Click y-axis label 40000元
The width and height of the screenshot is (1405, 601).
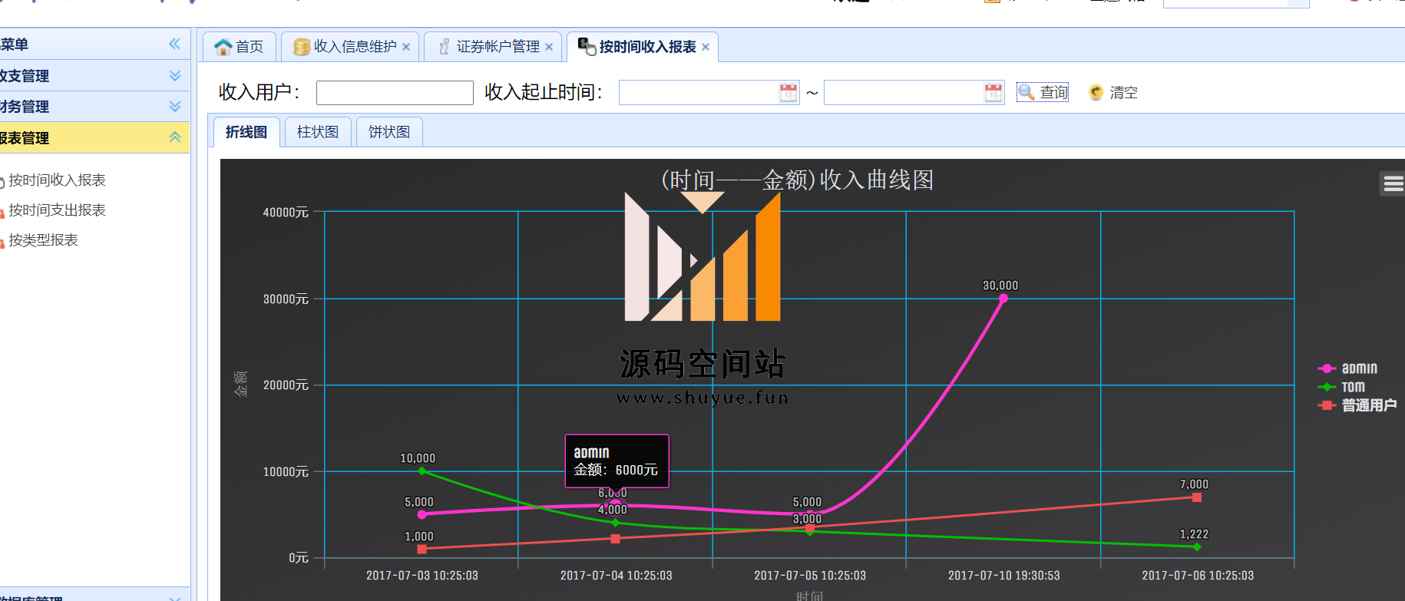click(x=286, y=213)
